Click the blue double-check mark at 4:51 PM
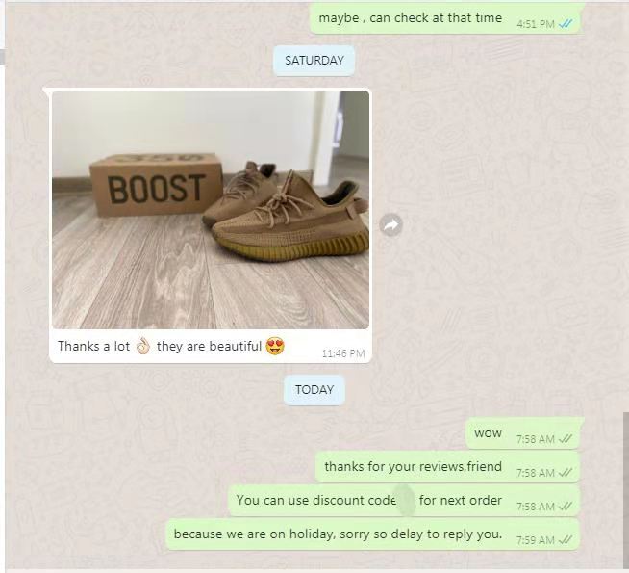Image resolution: width=629 pixels, height=573 pixels. tap(566, 24)
